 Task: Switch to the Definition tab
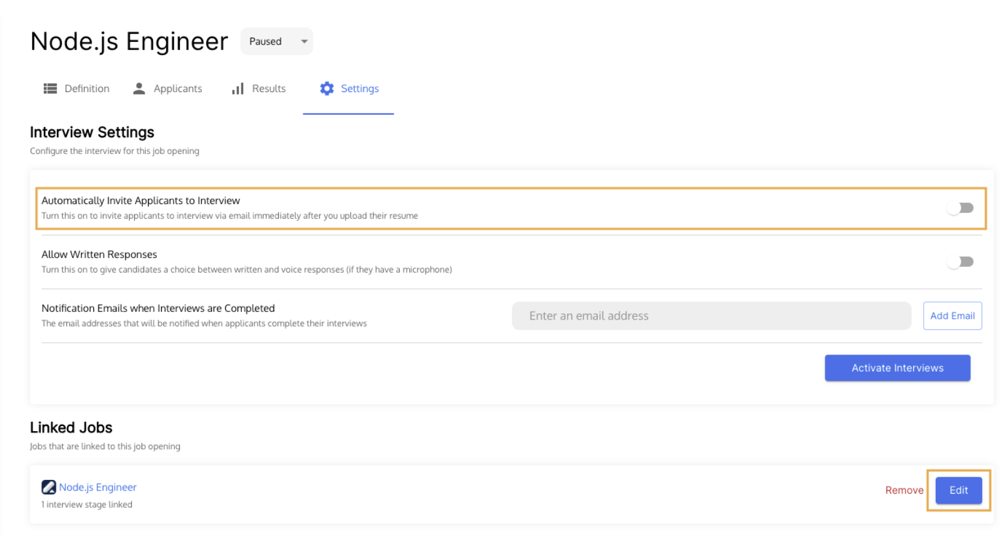pos(76,88)
